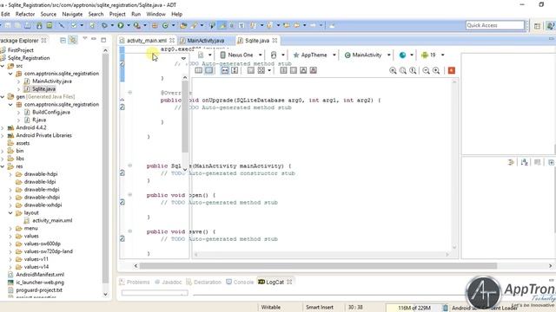Open the screen orientation dropdown

[x=278, y=55]
